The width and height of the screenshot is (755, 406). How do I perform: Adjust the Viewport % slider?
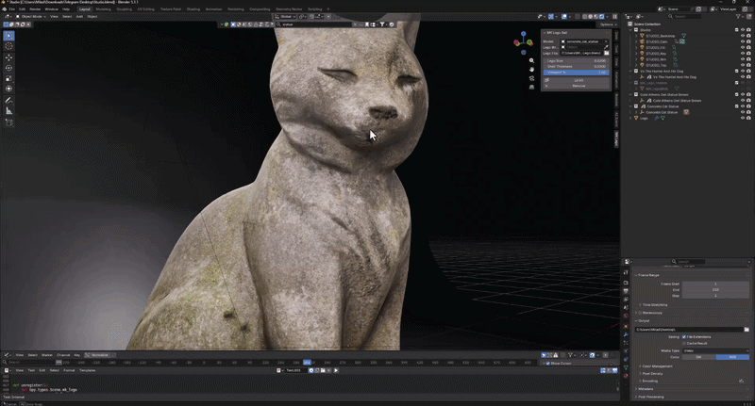pyautogui.click(x=577, y=73)
